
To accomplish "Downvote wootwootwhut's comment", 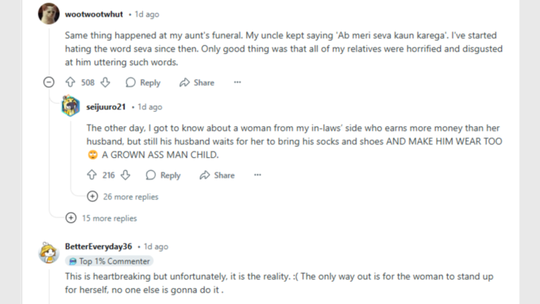I will pos(106,83).
